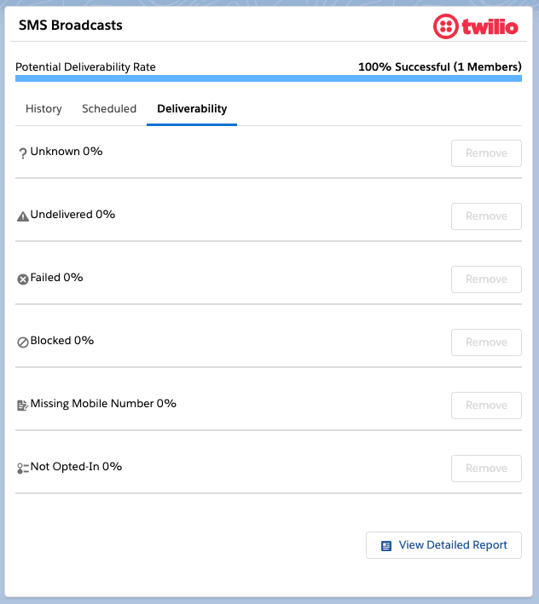Click the Potential Deliverability Rate progress bar

(x=269, y=78)
